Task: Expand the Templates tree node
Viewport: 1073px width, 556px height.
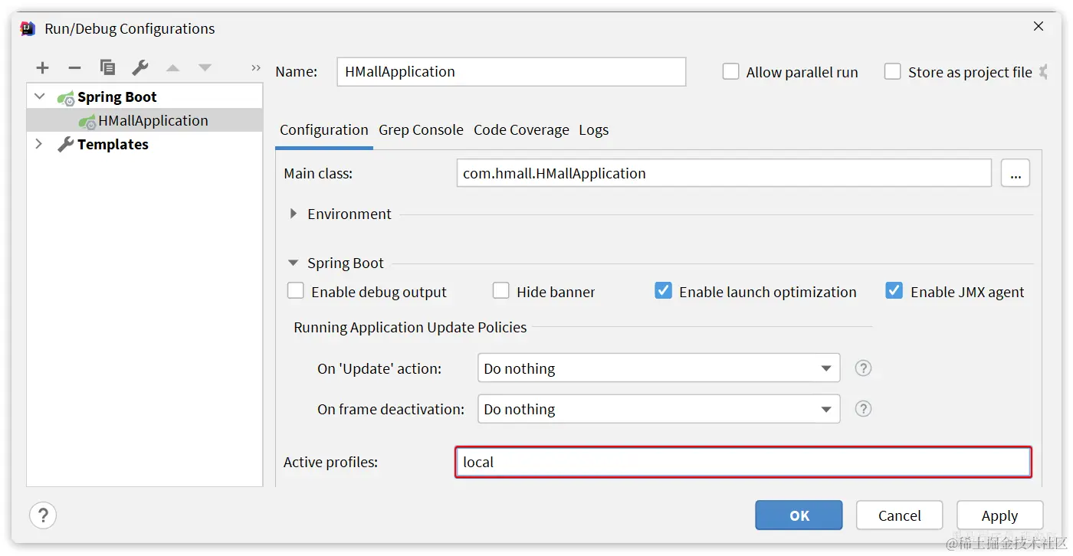Action: 39,144
